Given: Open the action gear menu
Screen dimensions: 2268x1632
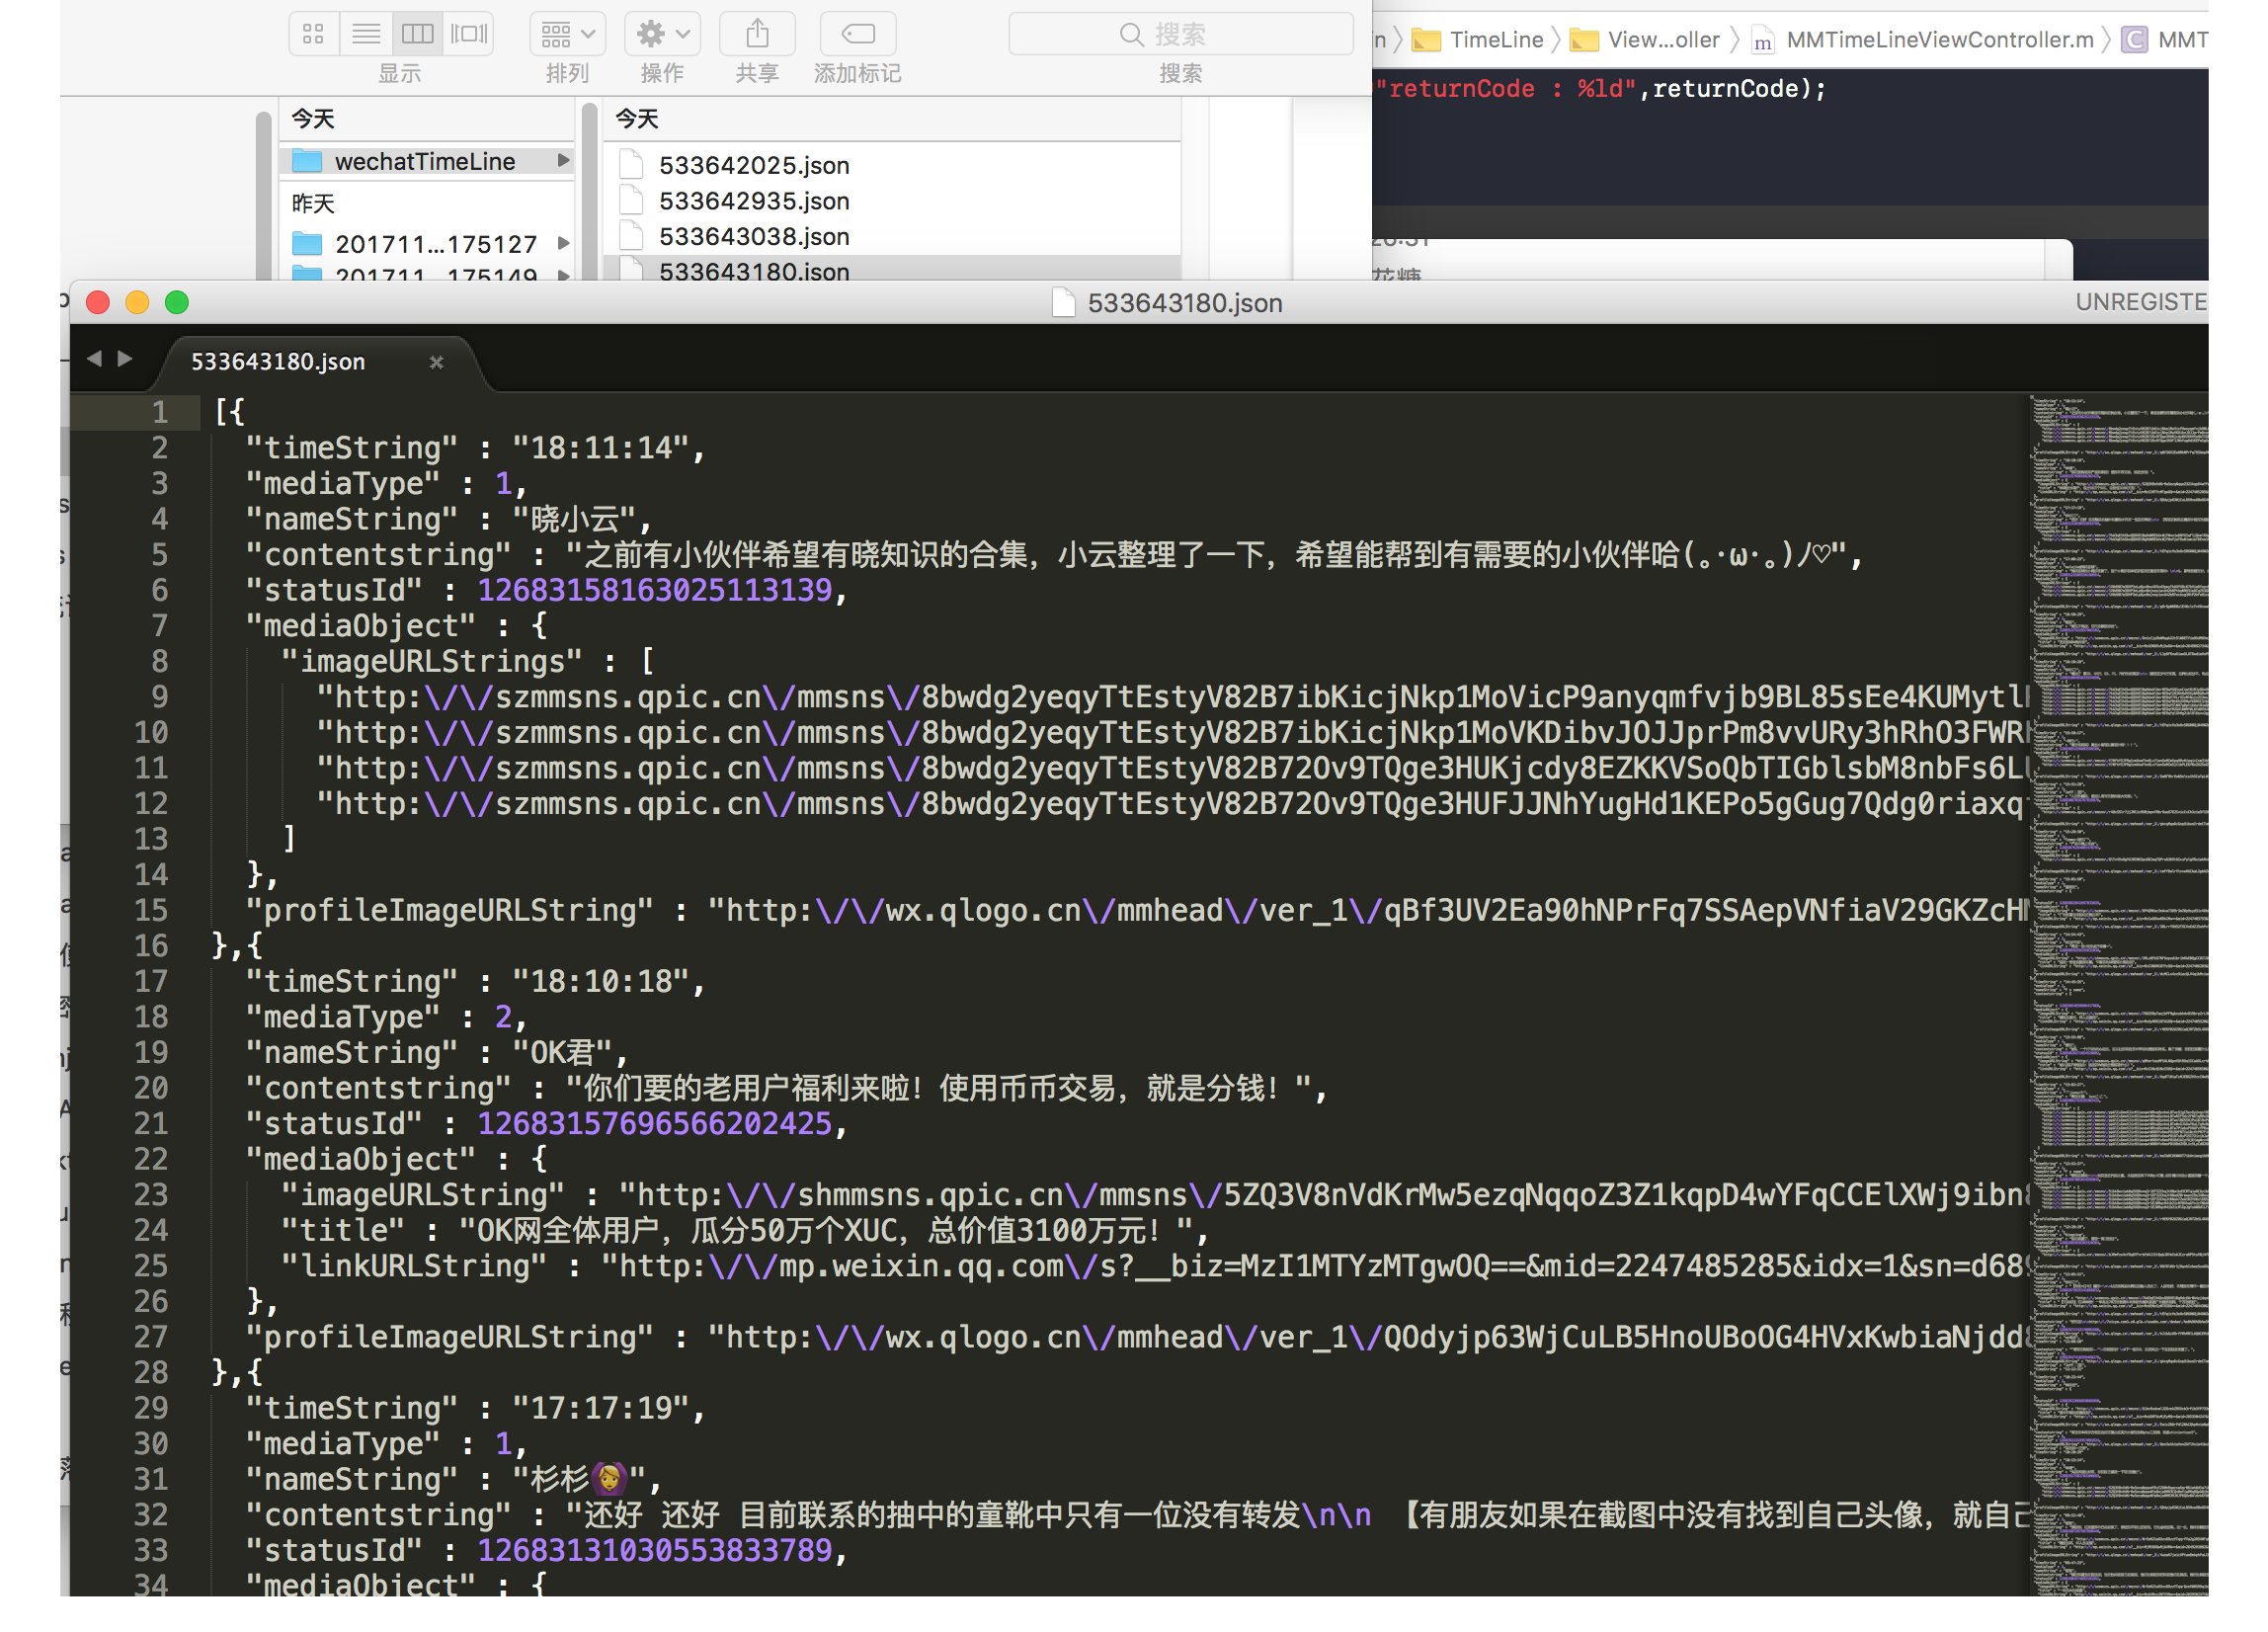Looking at the screenshot, I should (662, 34).
